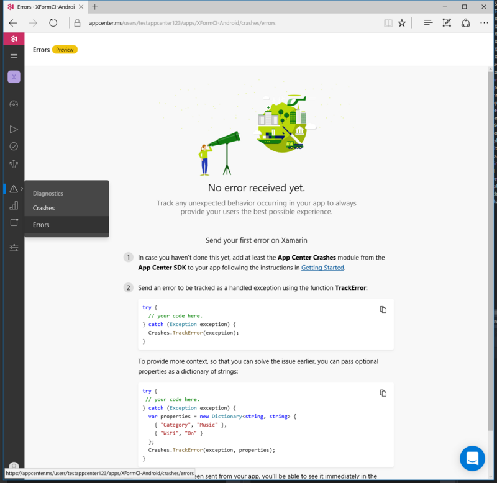Screen dimensions: 497x483
Task: Open the Settings sliders icon in sidebar
Action: pos(14,247)
